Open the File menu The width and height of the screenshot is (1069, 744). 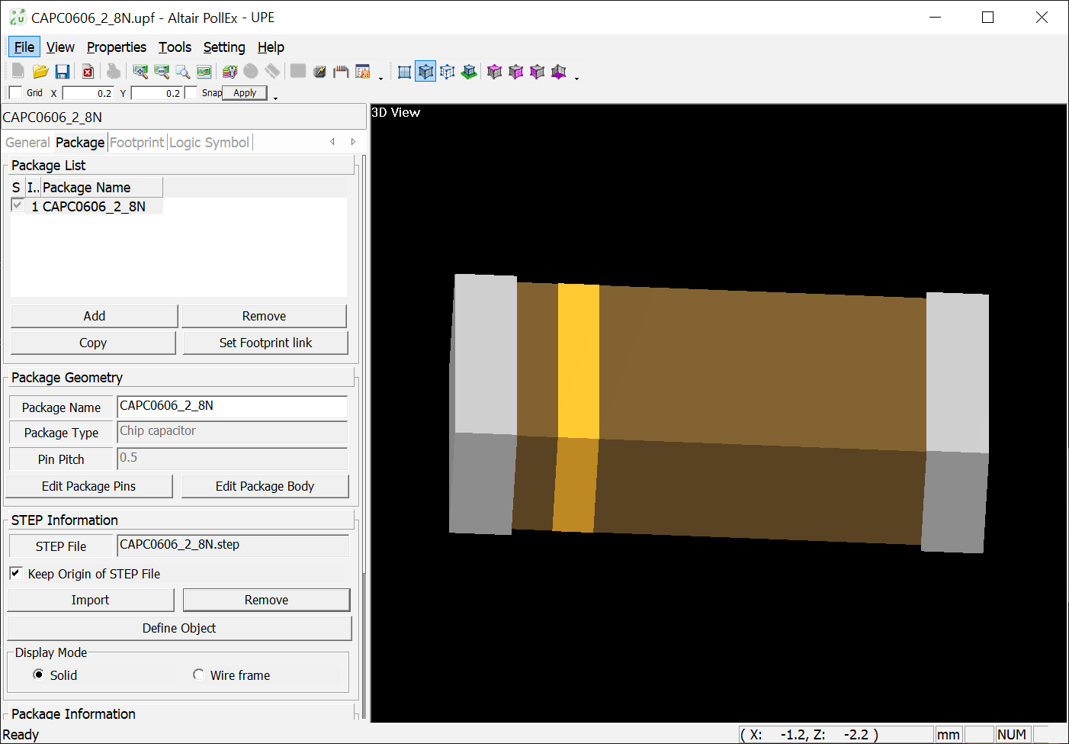pos(24,47)
